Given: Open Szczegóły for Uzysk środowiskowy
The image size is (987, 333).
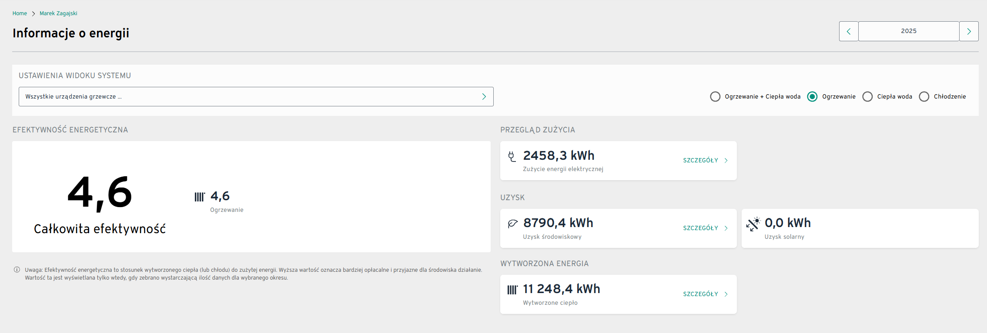Looking at the screenshot, I should click(705, 228).
